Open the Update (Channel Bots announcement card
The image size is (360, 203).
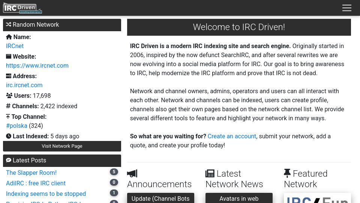160,198
